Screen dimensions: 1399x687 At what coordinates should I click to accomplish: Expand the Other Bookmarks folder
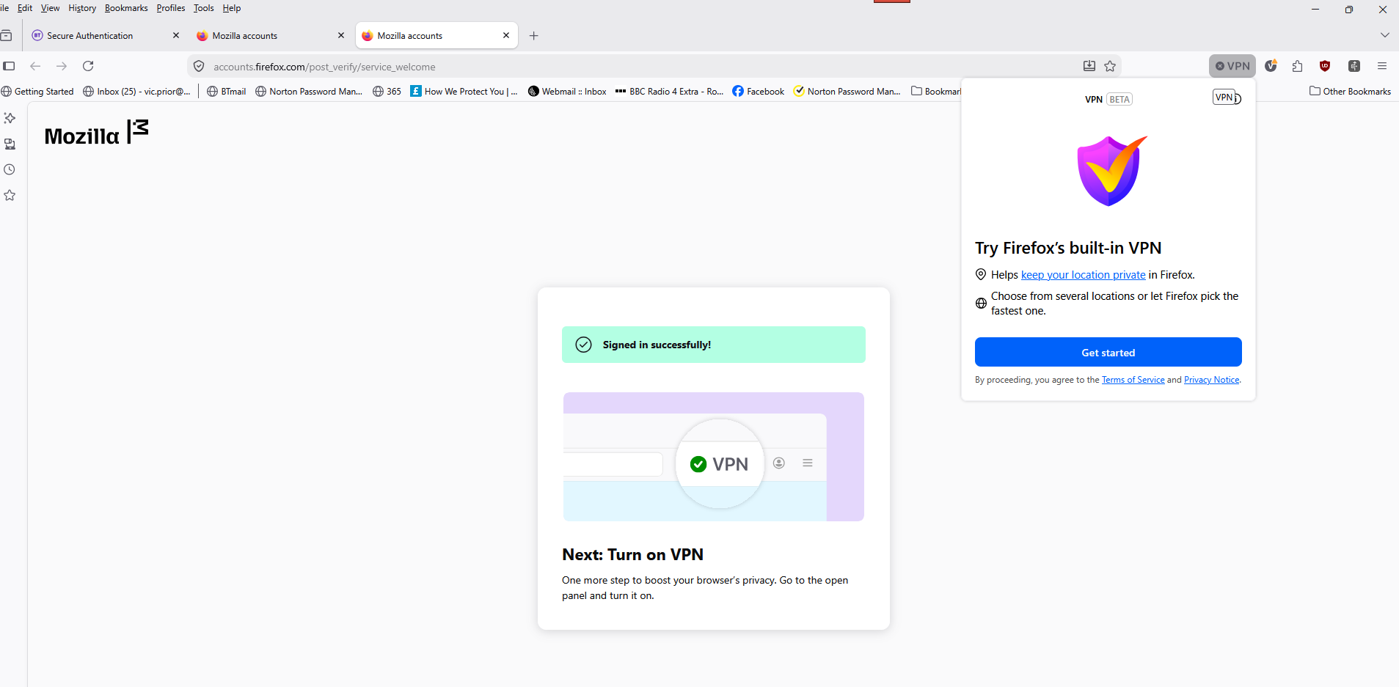pos(1351,92)
